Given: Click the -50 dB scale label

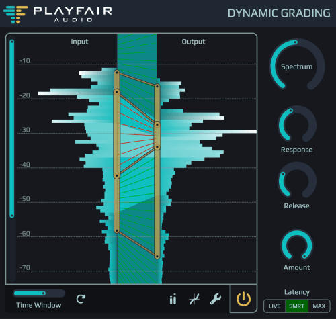Looking at the screenshot, I should [25, 199].
